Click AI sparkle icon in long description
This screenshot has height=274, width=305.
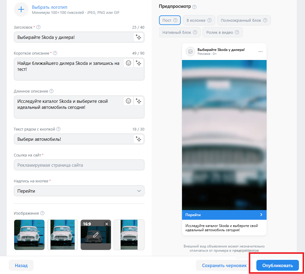138,101
